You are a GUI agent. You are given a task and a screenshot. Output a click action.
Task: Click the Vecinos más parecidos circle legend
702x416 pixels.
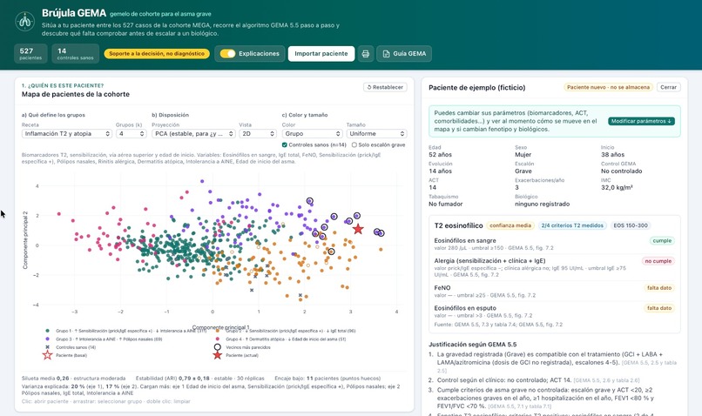[218, 347]
